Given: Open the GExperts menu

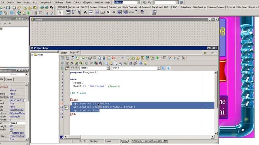Looking at the screenshot, I should pos(88,2).
